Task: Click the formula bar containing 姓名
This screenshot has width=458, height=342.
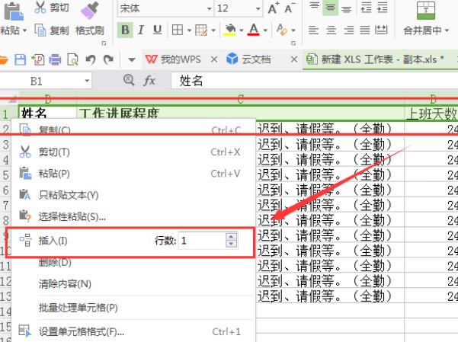Action: (x=314, y=81)
